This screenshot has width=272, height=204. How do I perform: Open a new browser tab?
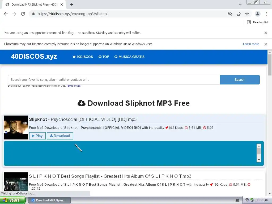tap(72, 5)
